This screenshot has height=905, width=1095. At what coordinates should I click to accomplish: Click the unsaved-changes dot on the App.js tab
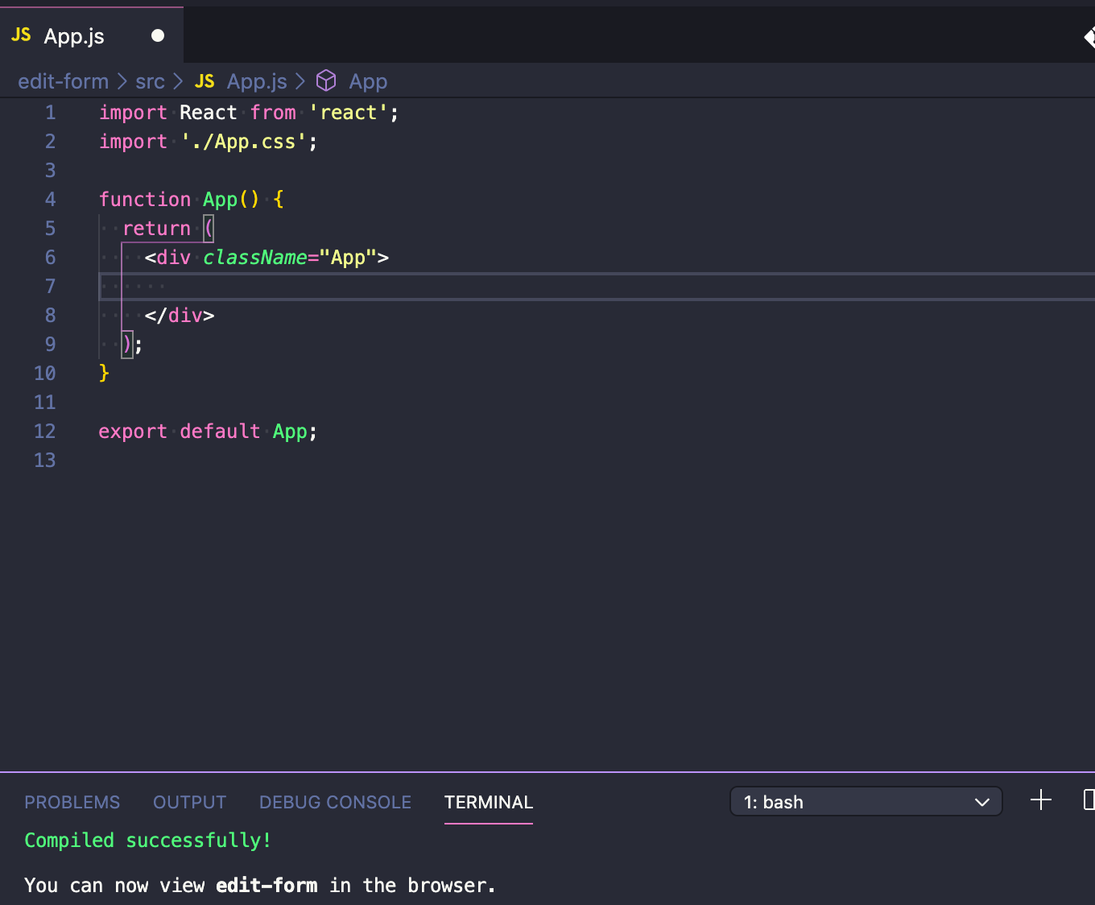(x=158, y=35)
